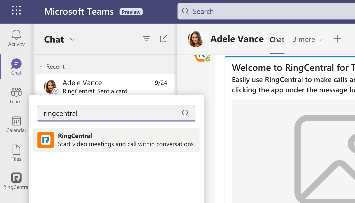Collapse the Recent chats group
This screenshot has width=355, height=203.
(x=41, y=67)
